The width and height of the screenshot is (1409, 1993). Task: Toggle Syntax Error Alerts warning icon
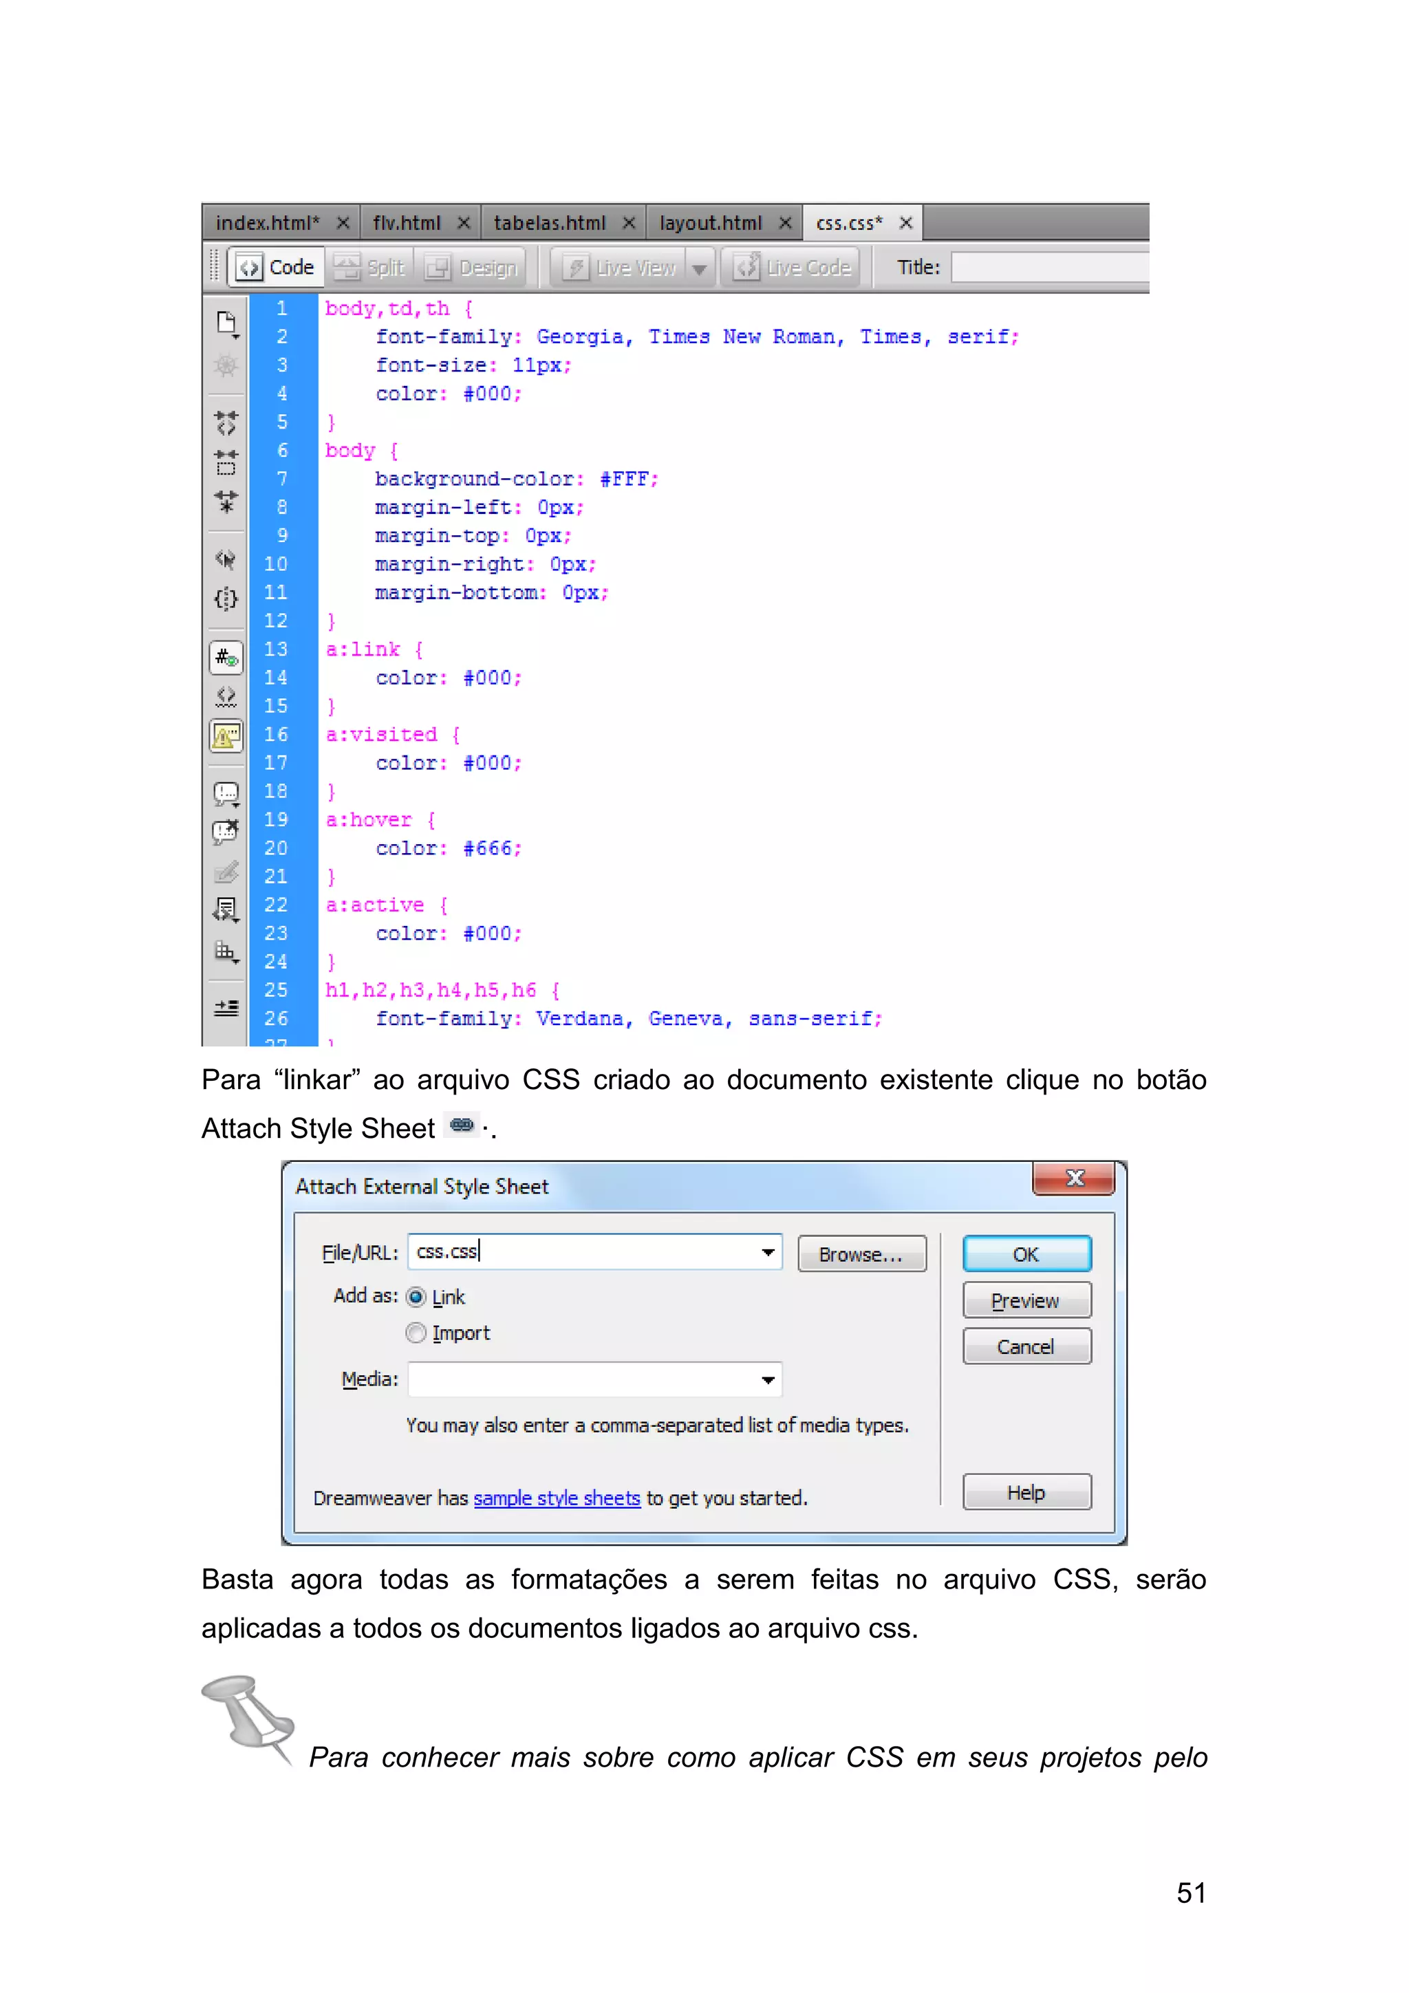226,737
